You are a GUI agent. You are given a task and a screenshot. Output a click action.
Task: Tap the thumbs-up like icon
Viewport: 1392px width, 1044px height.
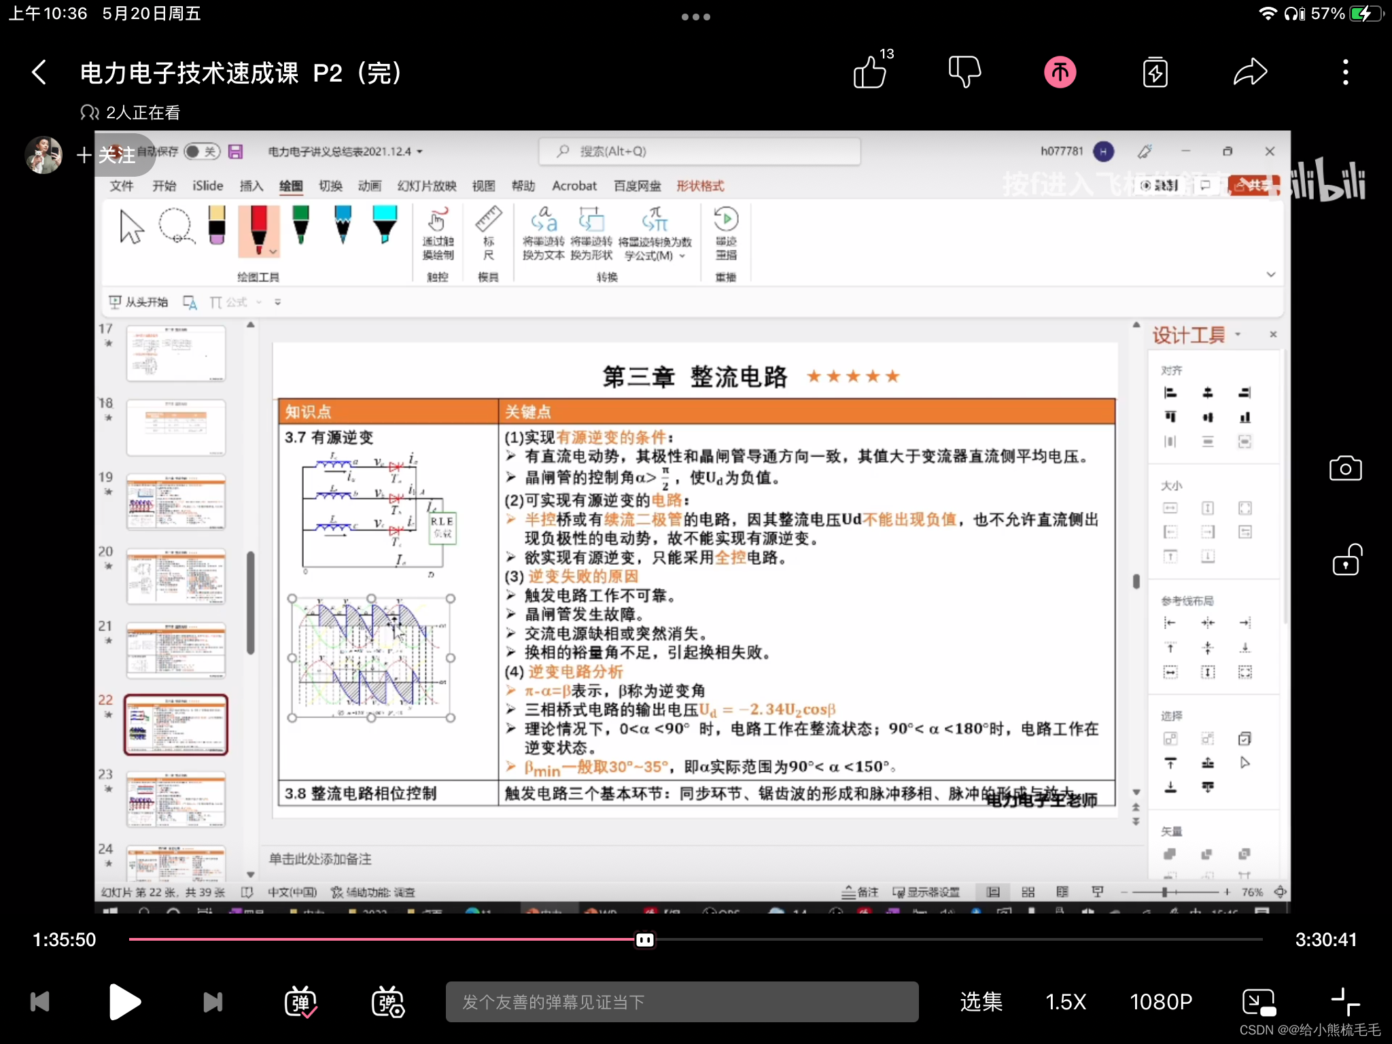[871, 72]
